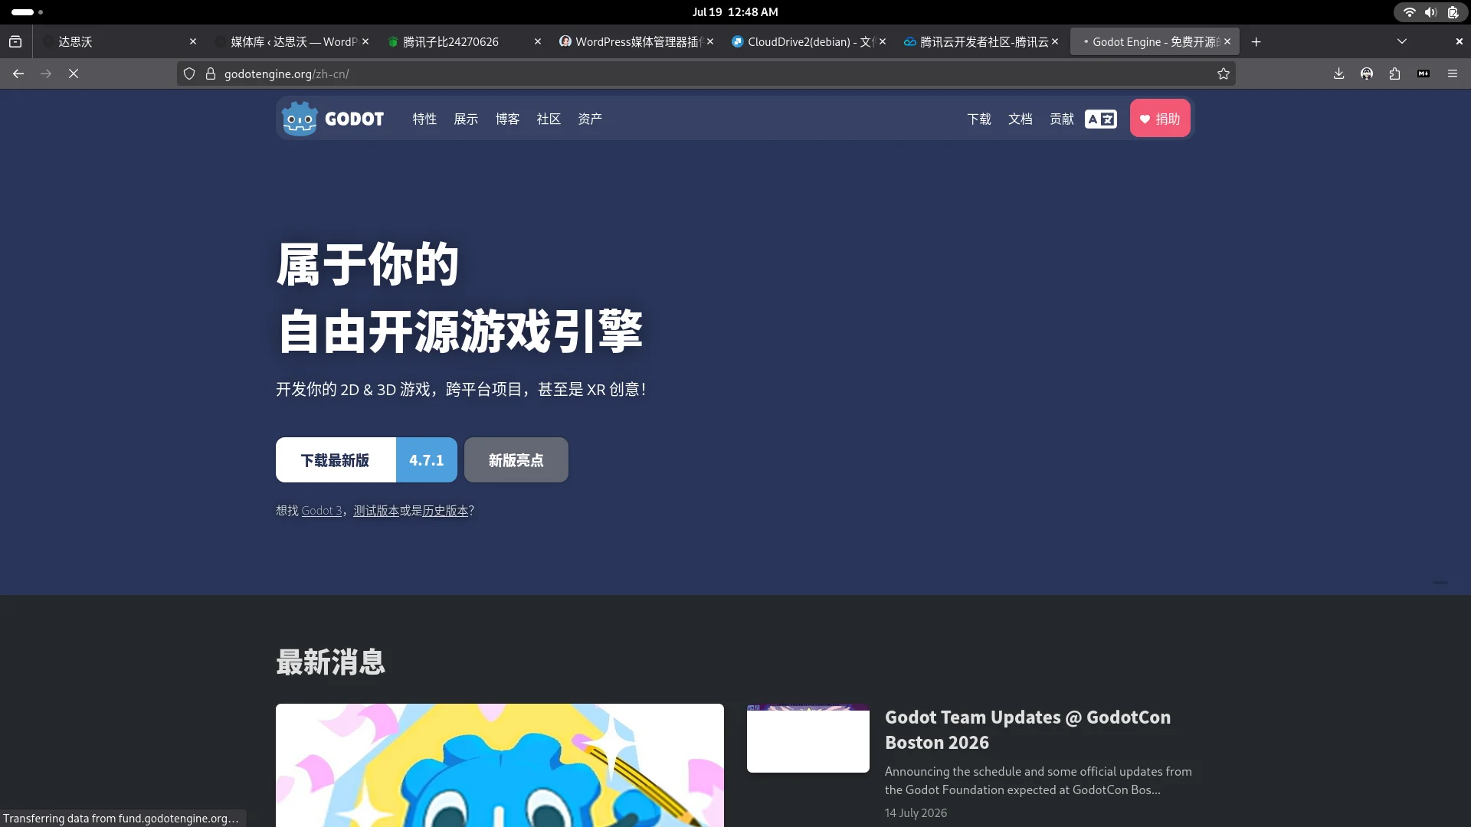Click the 捐助 donate button
This screenshot has width=1471, height=827.
point(1160,119)
